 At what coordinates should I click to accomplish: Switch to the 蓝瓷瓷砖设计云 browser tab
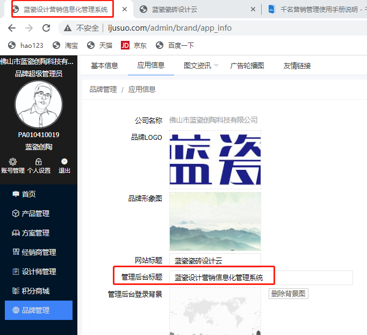pos(175,10)
